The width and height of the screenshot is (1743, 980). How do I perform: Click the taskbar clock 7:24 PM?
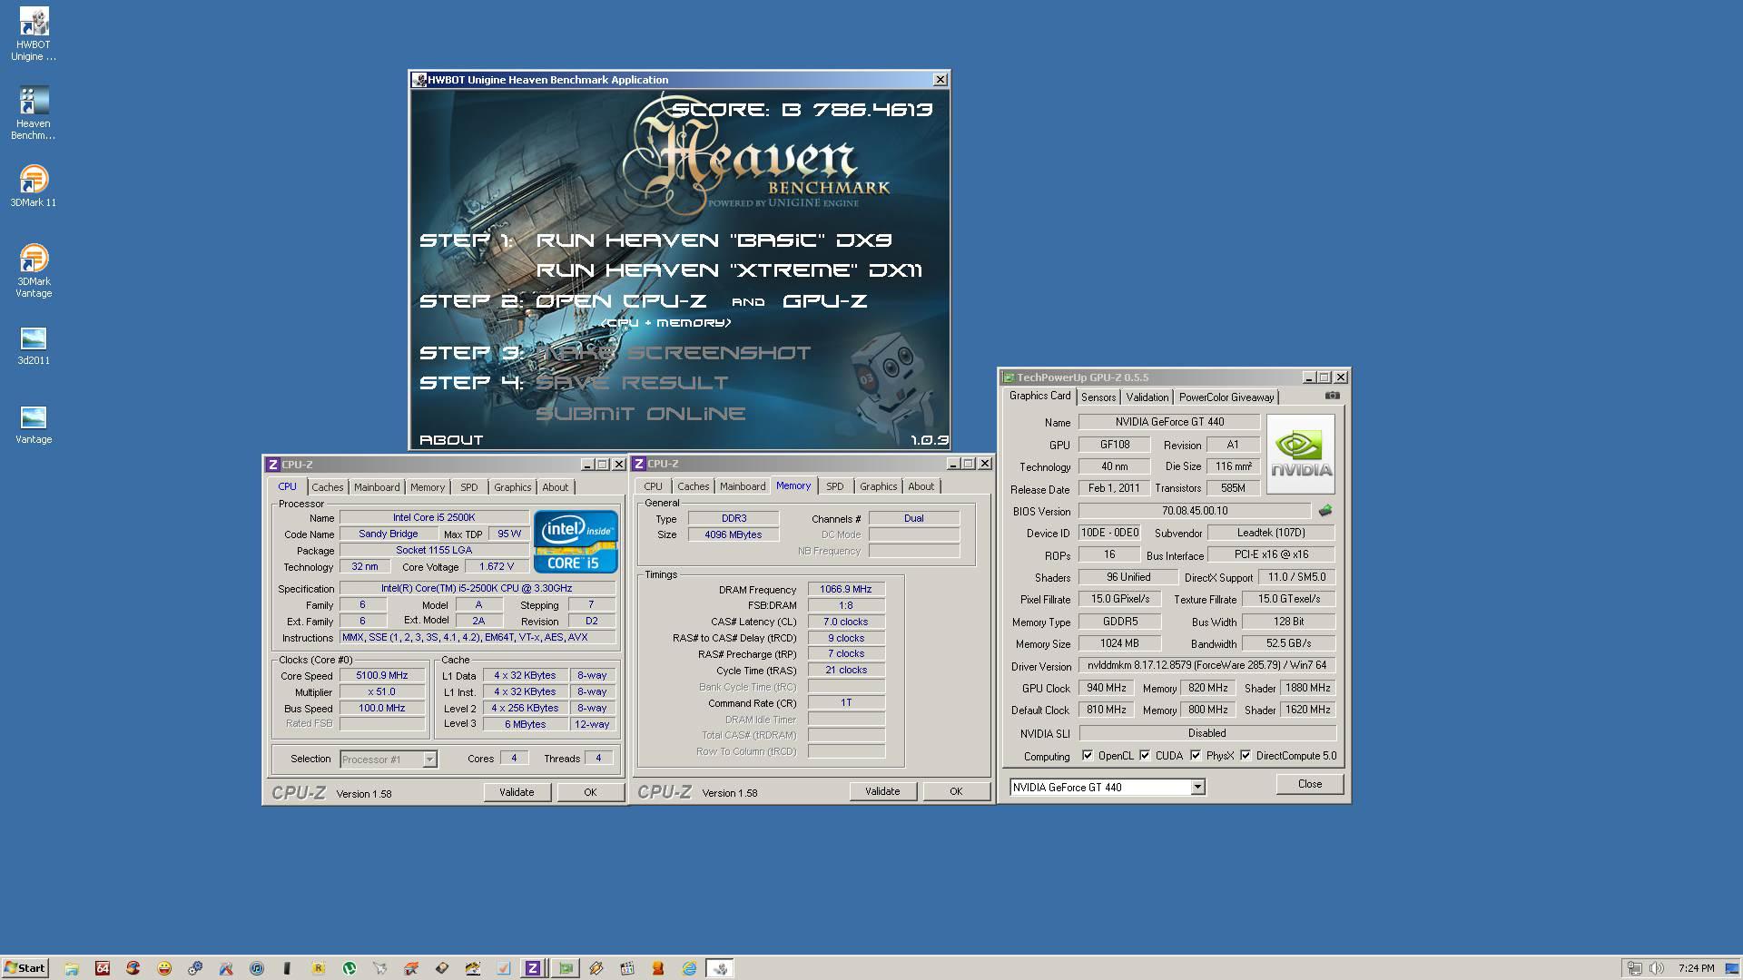(x=1697, y=968)
